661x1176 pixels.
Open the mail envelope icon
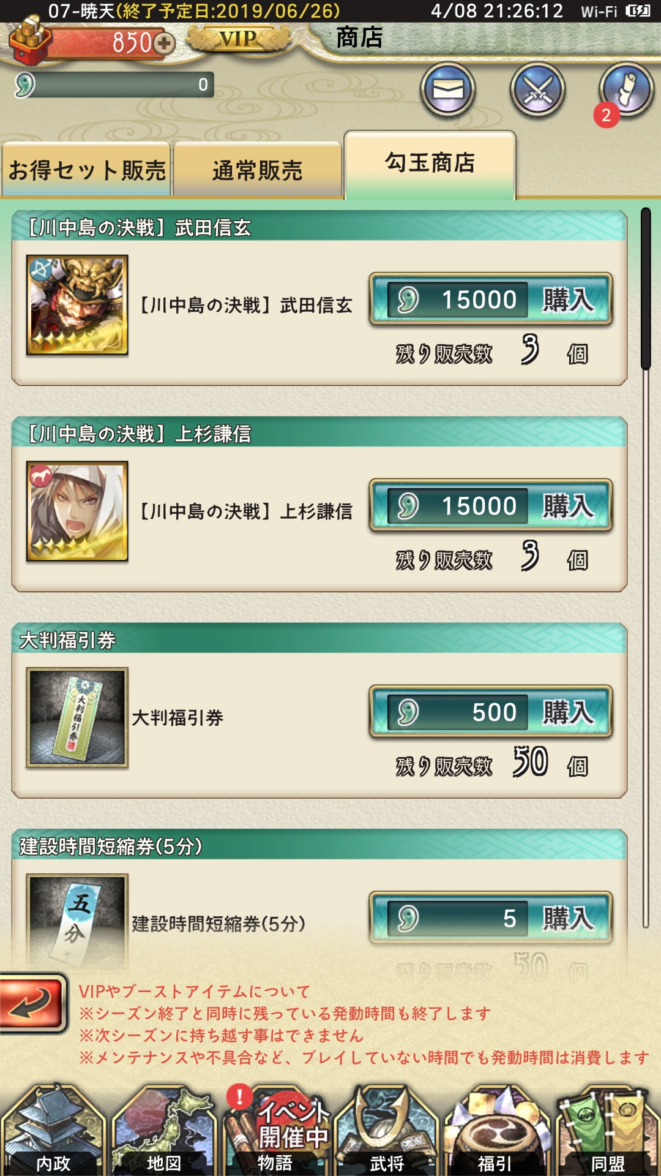tap(448, 90)
